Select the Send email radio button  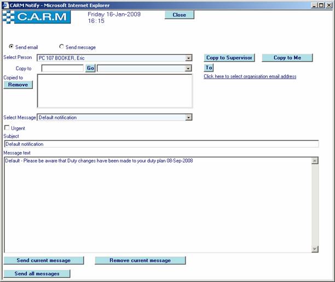pos(11,47)
